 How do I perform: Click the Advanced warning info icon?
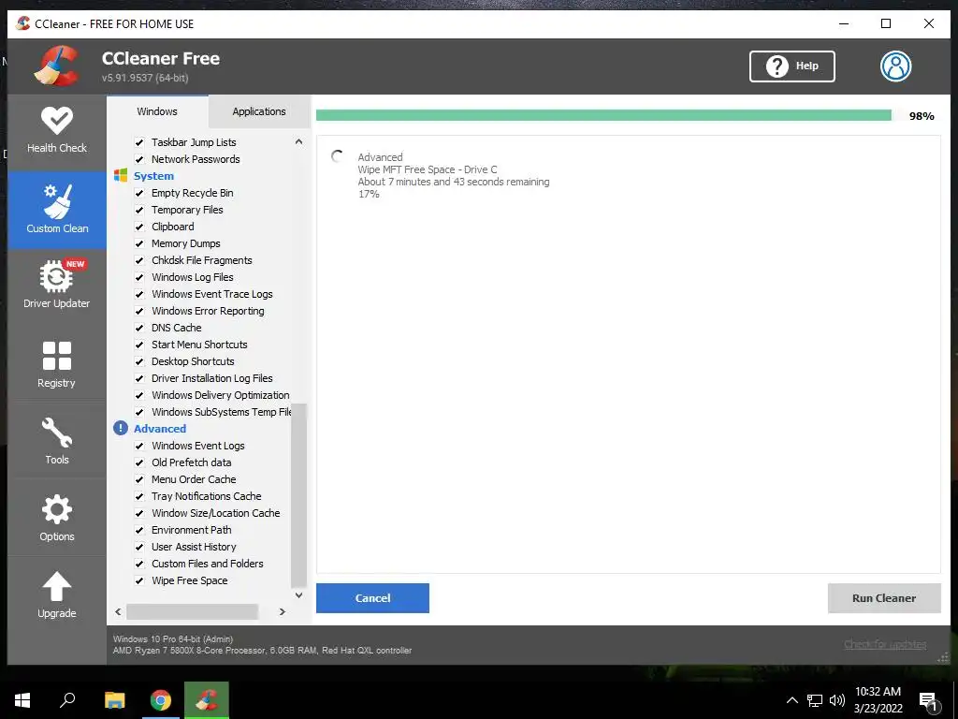[121, 428]
